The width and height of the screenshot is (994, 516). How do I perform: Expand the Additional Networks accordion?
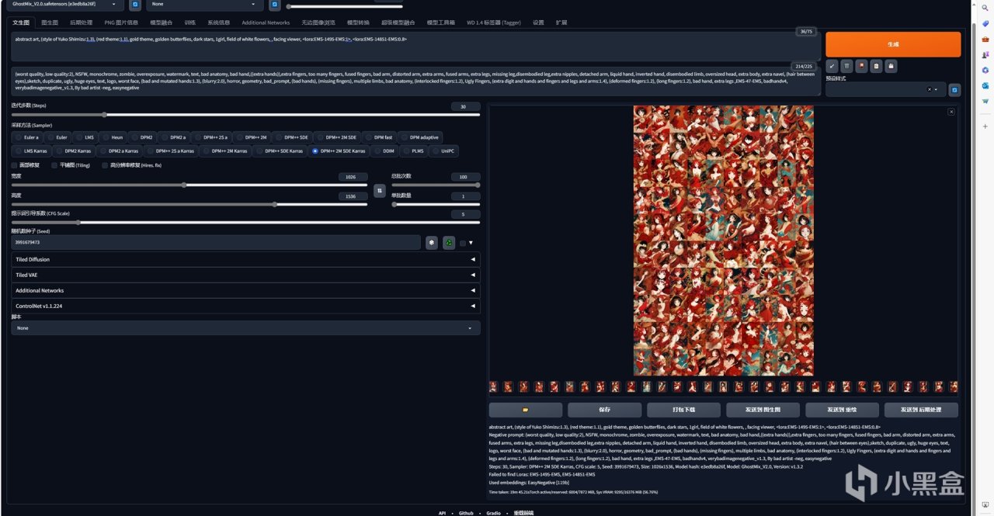coord(245,290)
